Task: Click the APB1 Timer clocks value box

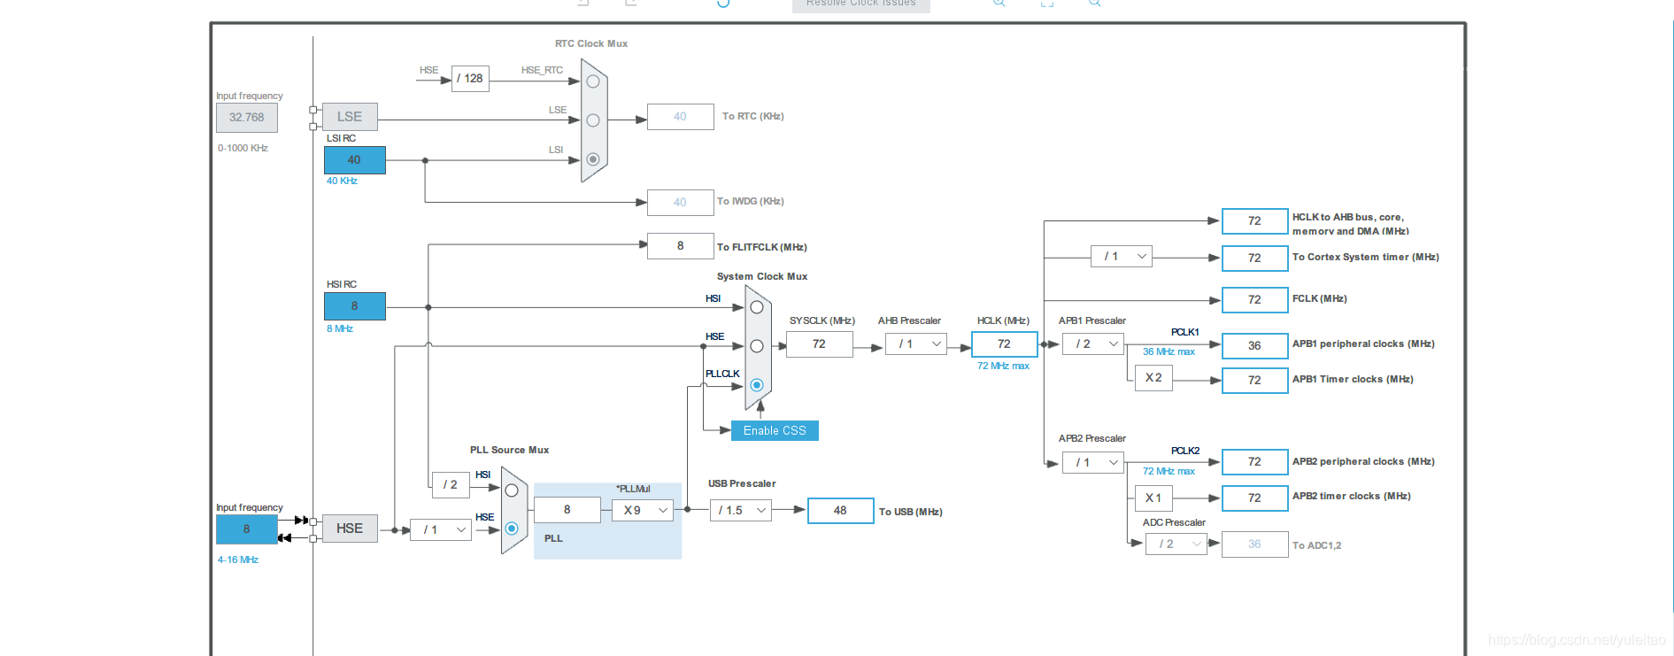Action: (x=1255, y=381)
